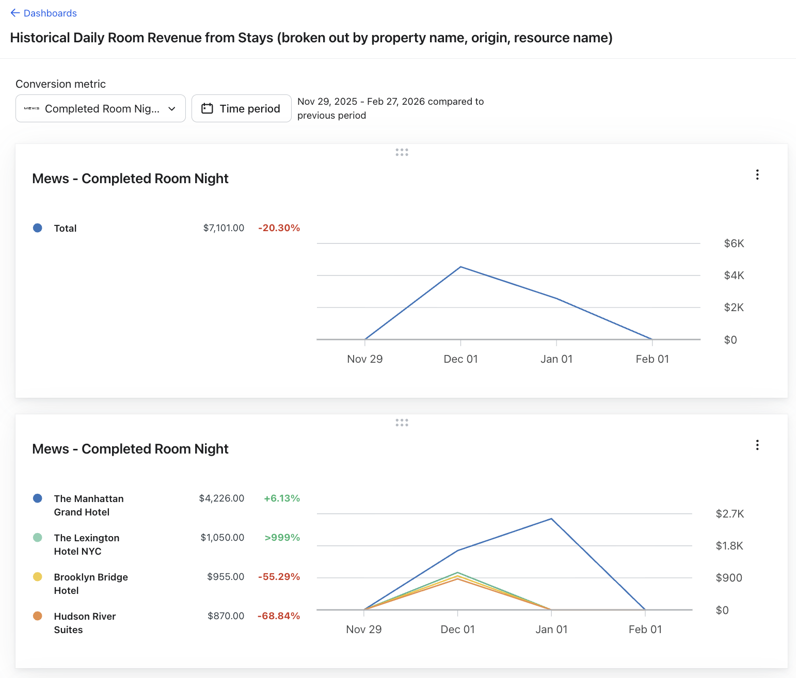Select the Total legend label

click(65, 229)
